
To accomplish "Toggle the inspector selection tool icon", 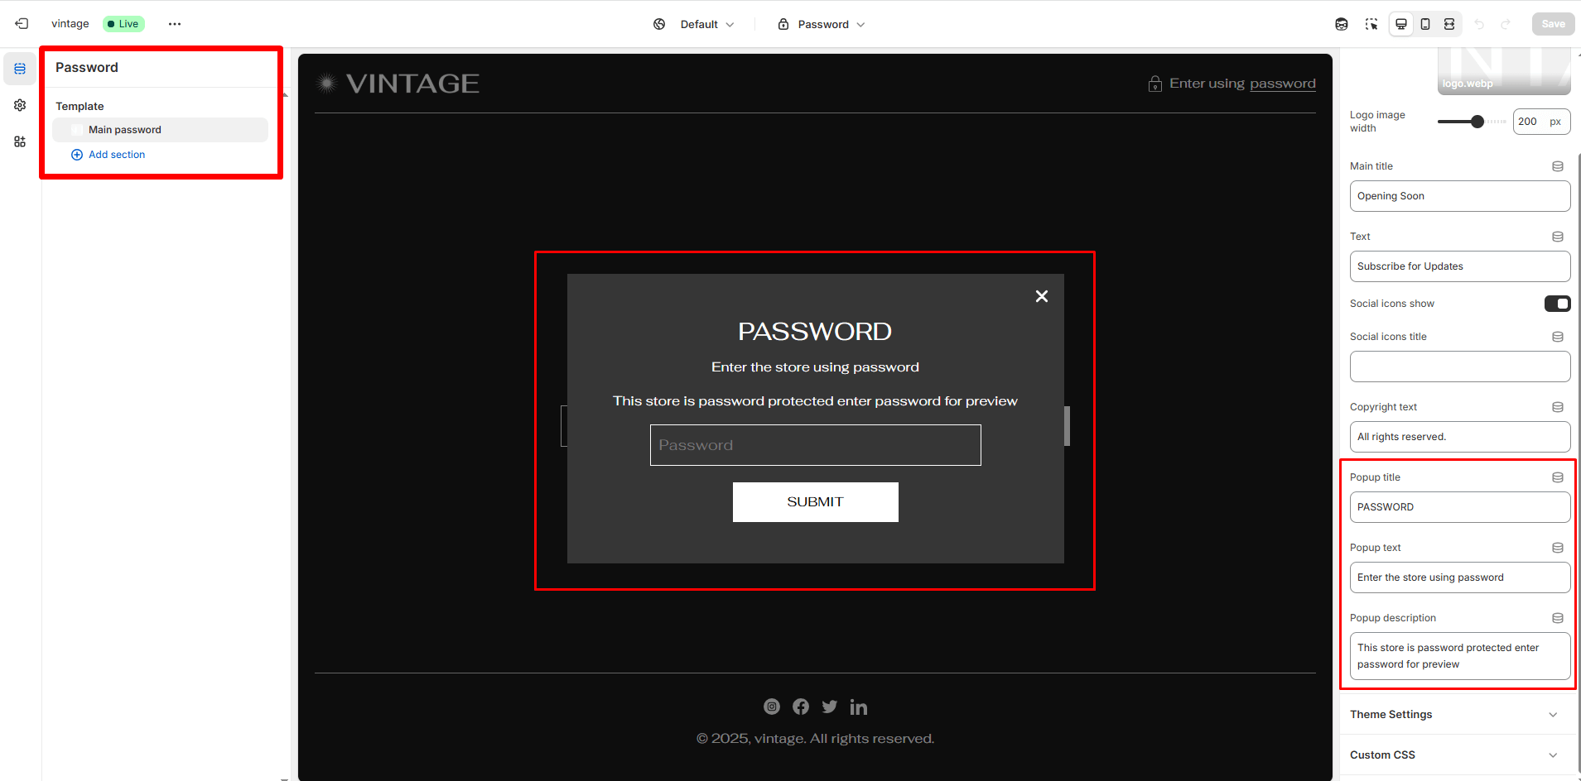I will coord(1371,24).
